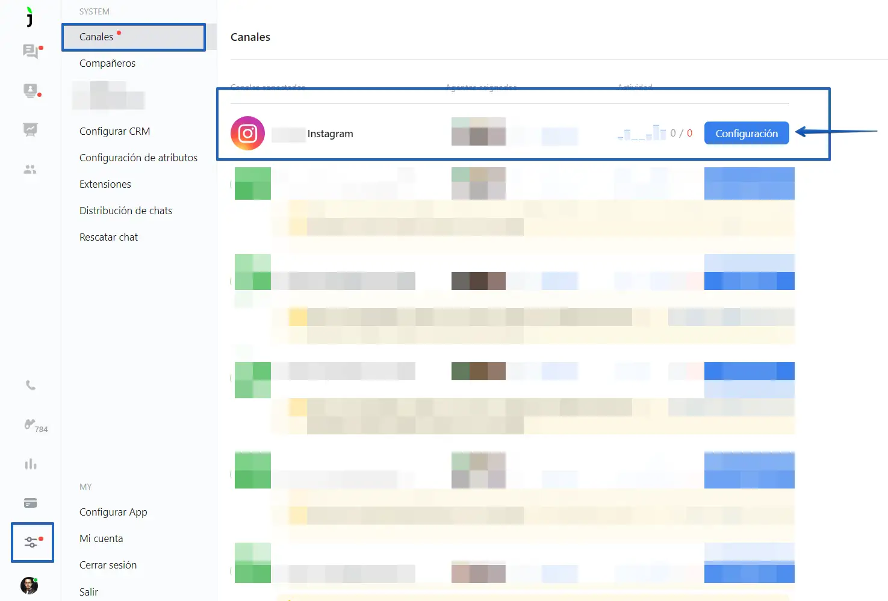
Task: Click Salir menu item
Action: point(88,592)
